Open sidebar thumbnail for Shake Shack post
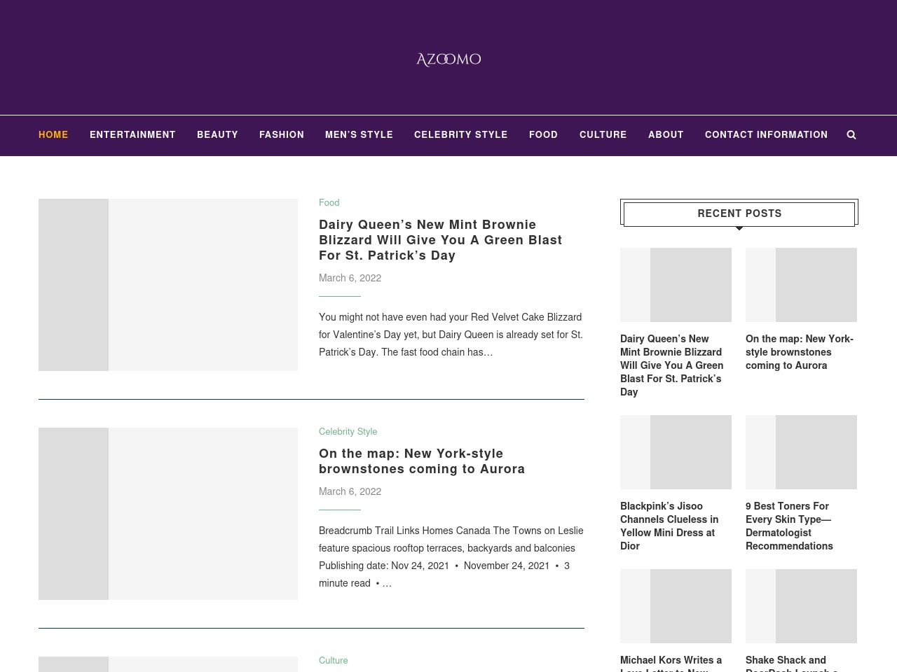The image size is (897, 672). click(x=801, y=606)
